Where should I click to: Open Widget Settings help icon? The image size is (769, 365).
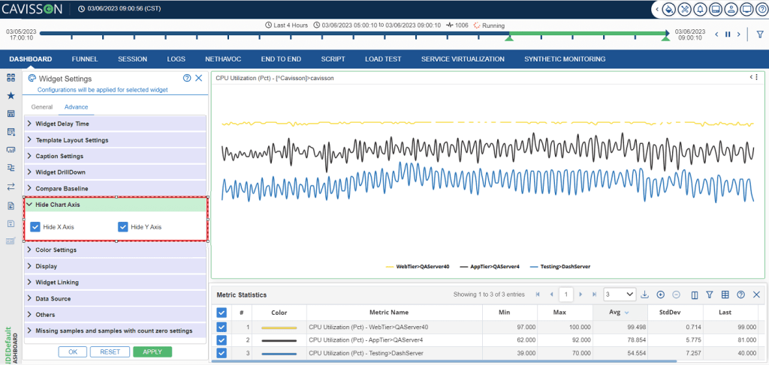[x=187, y=78]
